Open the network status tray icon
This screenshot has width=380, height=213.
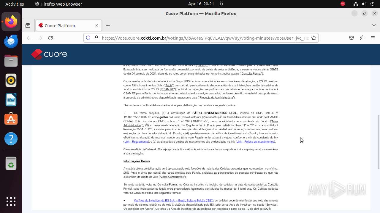click(356, 4)
